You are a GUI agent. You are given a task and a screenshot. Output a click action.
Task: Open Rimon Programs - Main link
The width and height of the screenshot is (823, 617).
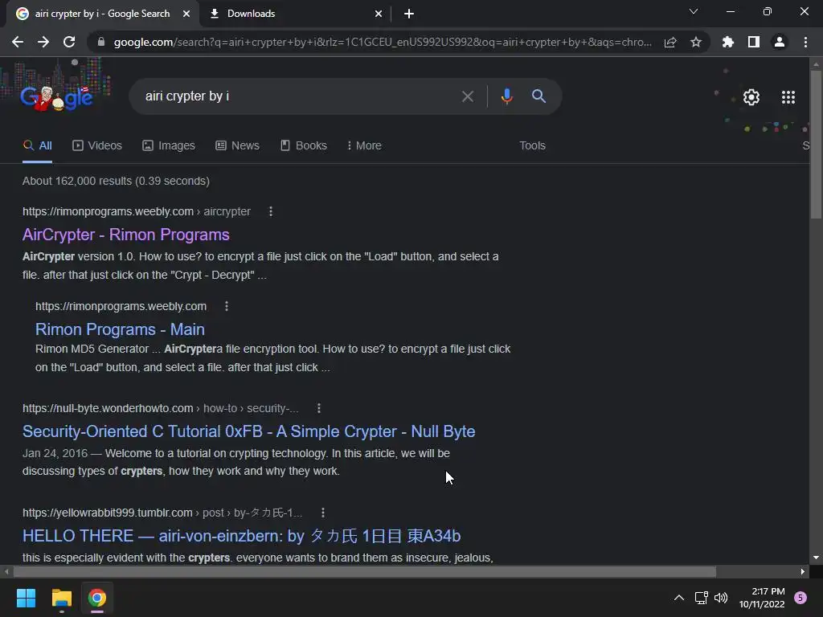click(120, 329)
